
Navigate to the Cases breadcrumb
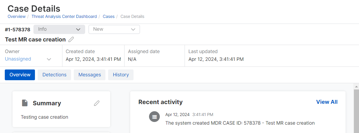click(x=109, y=16)
